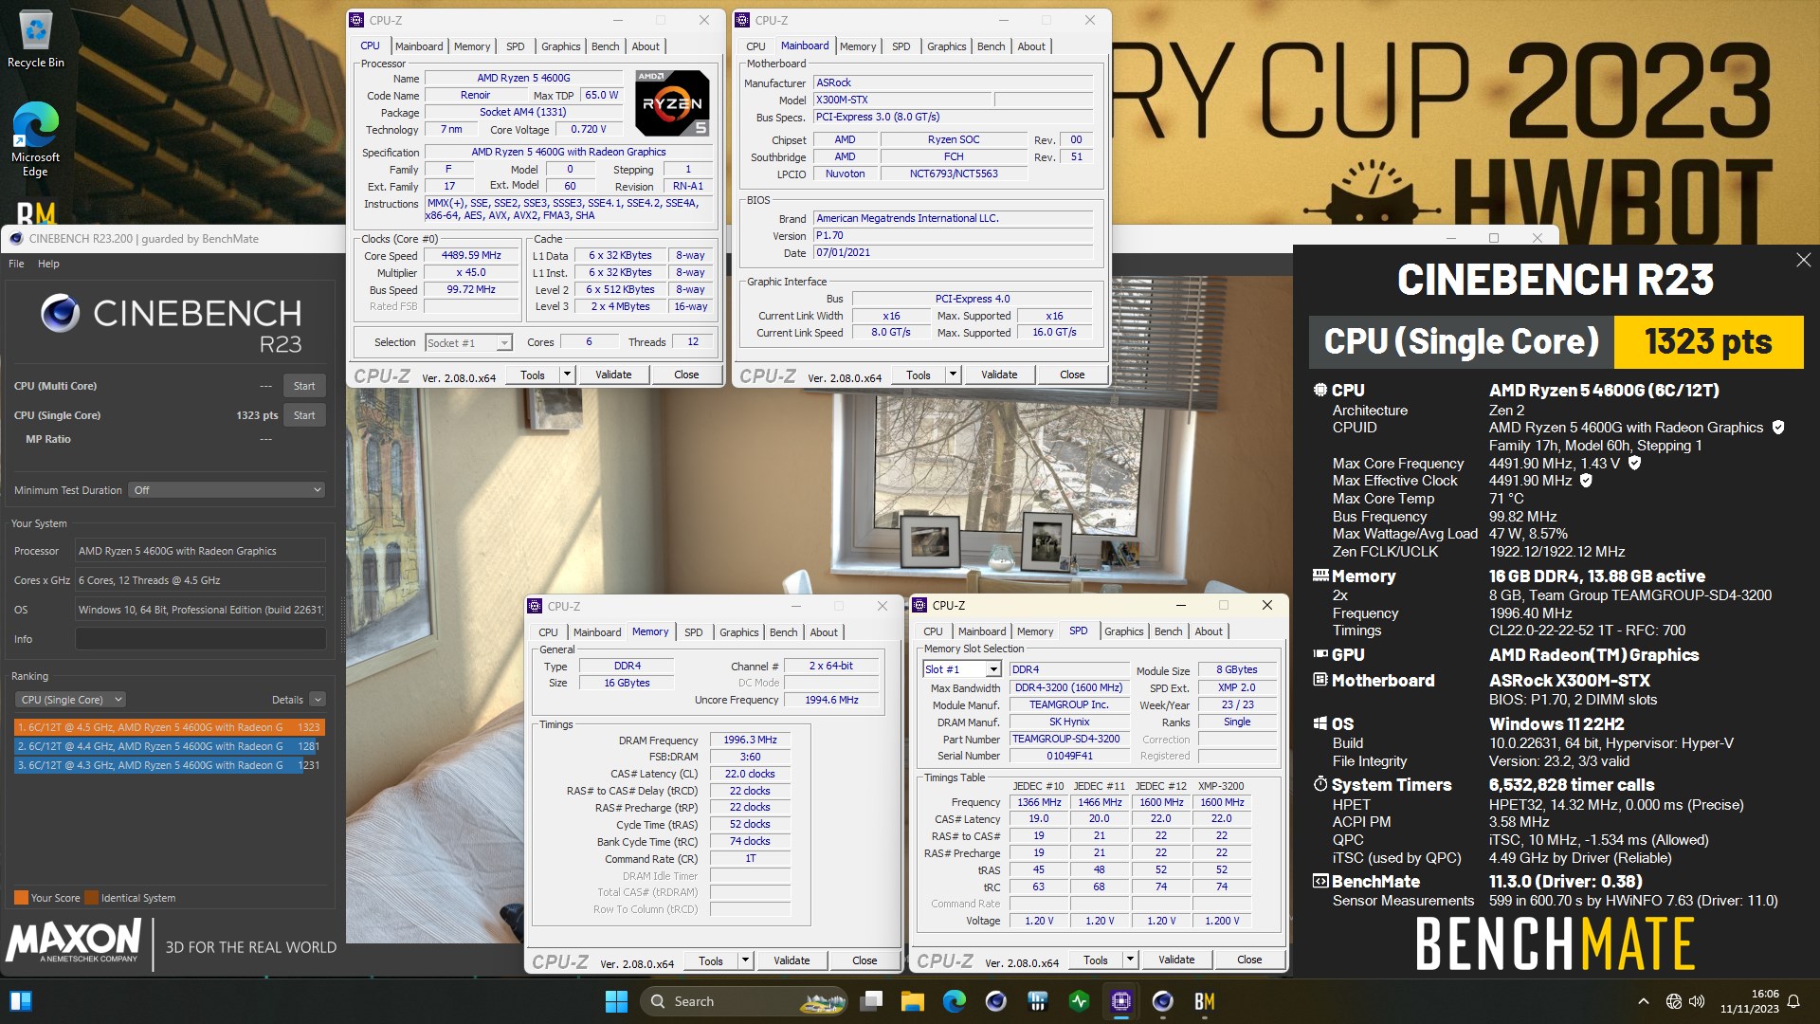Click the shield beside Max Core Frequency
The width and height of the screenshot is (1820, 1024).
coord(1634,464)
